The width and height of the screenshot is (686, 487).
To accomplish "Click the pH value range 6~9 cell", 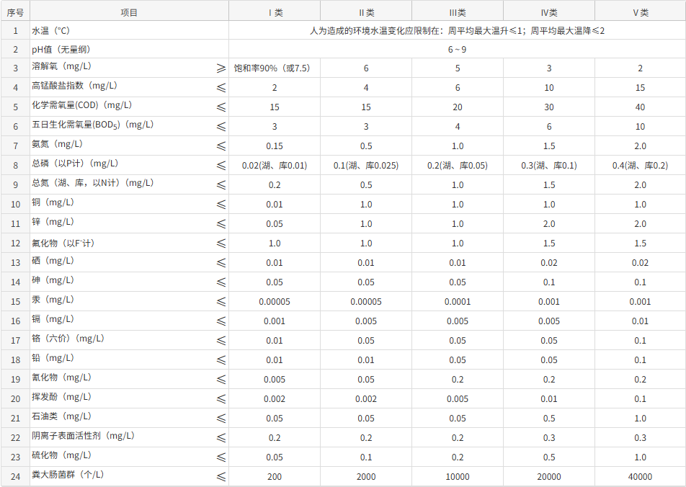I will pos(457,50).
